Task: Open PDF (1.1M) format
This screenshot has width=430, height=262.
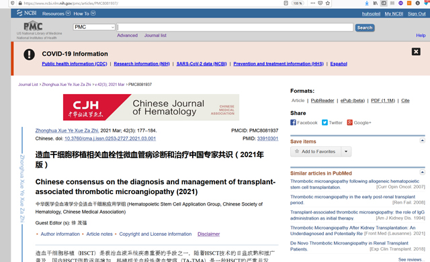Action: (383, 101)
